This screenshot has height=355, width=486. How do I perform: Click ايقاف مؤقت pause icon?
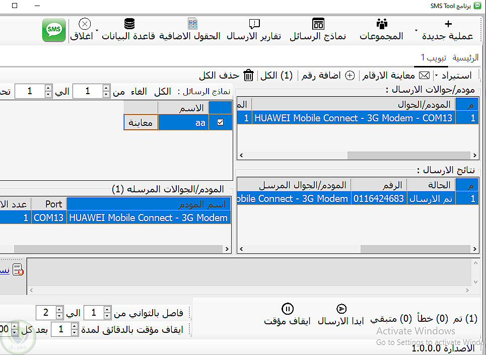click(288, 309)
